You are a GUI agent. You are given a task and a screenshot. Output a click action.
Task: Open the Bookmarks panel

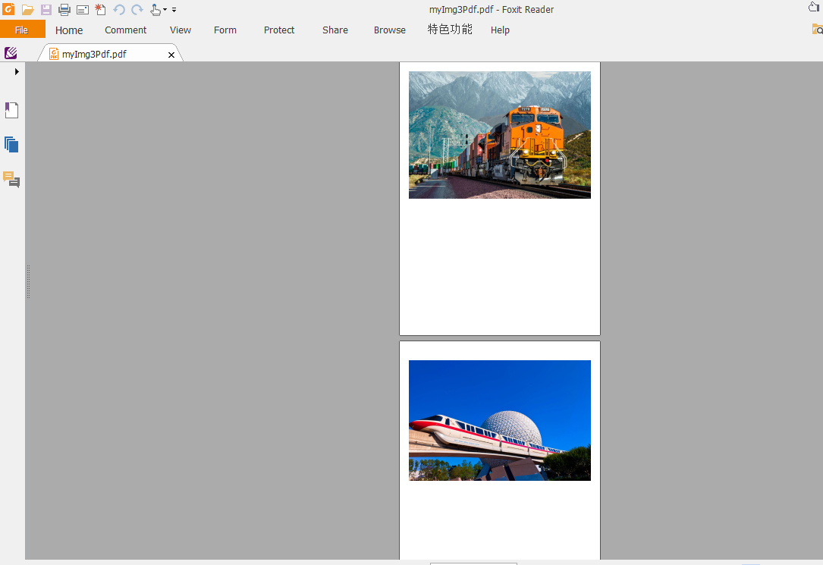(x=11, y=110)
